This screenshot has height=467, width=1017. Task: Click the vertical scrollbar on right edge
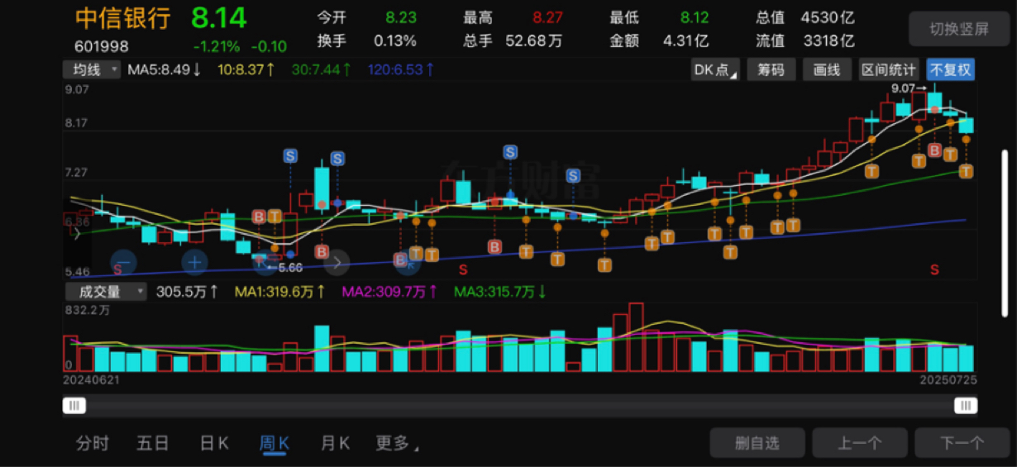tap(1005, 231)
